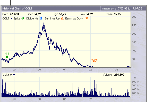Click the 4:1 split marker on chart
The width and height of the screenshot is (153, 102).
point(7,57)
